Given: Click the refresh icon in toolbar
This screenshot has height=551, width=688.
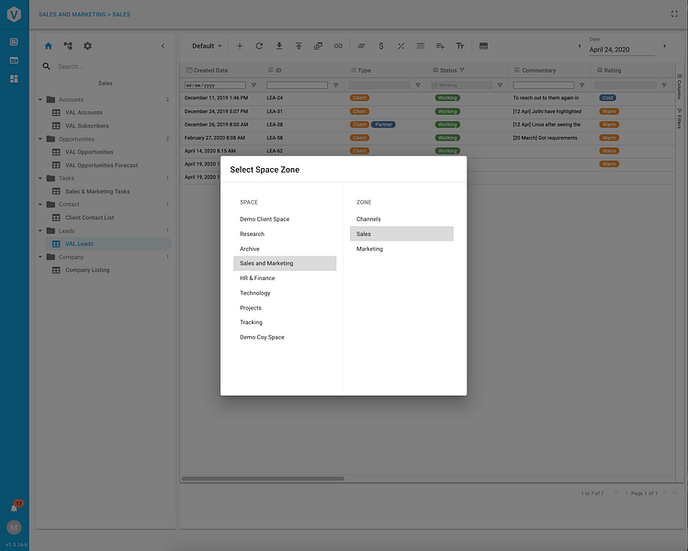Looking at the screenshot, I should [259, 46].
